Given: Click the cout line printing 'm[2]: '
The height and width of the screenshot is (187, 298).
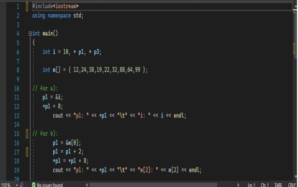Looking at the screenshot, I should [x=127, y=170].
